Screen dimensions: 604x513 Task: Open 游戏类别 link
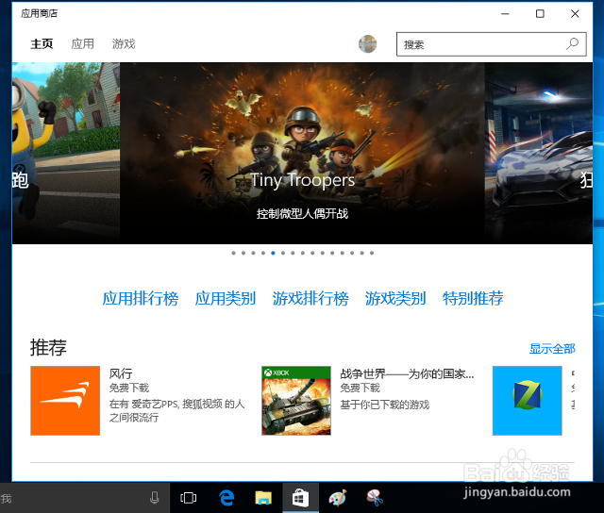tap(395, 299)
